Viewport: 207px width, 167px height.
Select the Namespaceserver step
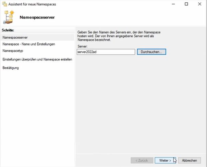(x=37, y=37)
